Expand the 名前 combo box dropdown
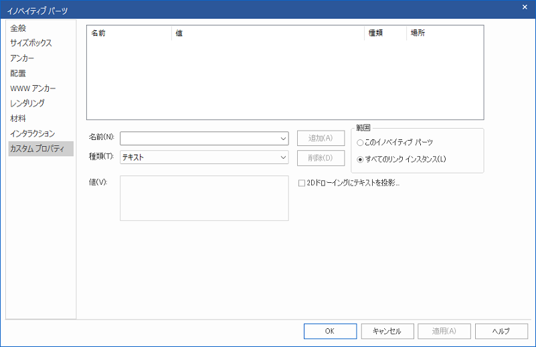Image resolution: width=536 pixels, height=347 pixels. click(x=283, y=138)
